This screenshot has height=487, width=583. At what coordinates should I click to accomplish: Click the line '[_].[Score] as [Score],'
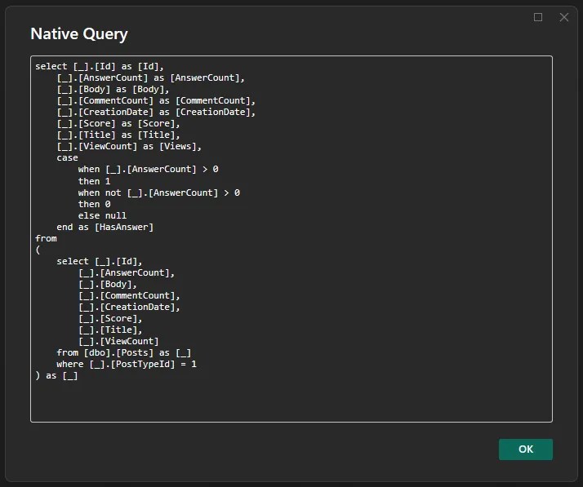pyautogui.click(x=118, y=124)
